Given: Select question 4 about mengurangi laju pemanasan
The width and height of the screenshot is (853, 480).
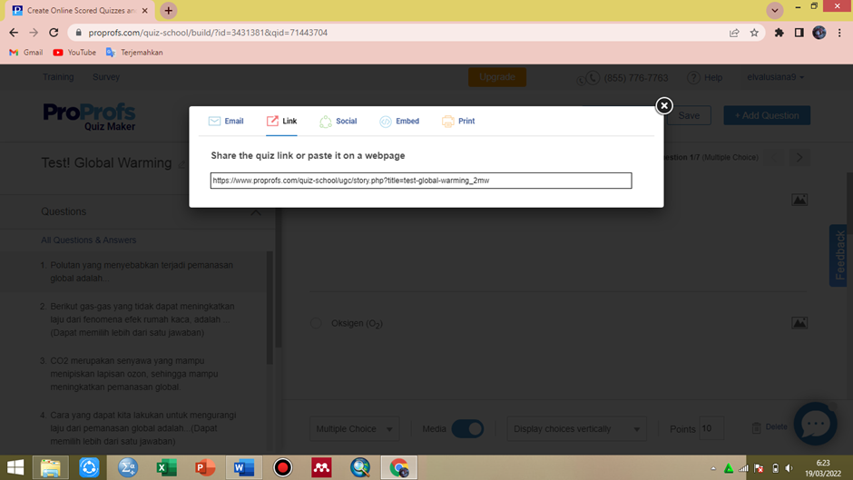Looking at the screenshot, I should pyautogui.click(x=137, y=428).
